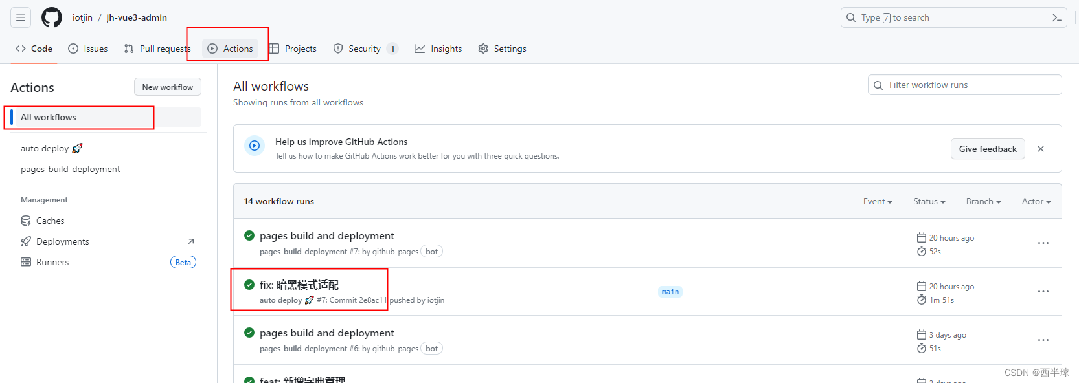Click the 14 workflow runs heading
Screen dimensions: 1079x383
pos(279,201)
